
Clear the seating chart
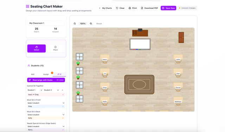tap(120, 8)
